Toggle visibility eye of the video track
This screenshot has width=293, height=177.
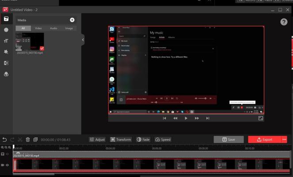click(8, 165)
